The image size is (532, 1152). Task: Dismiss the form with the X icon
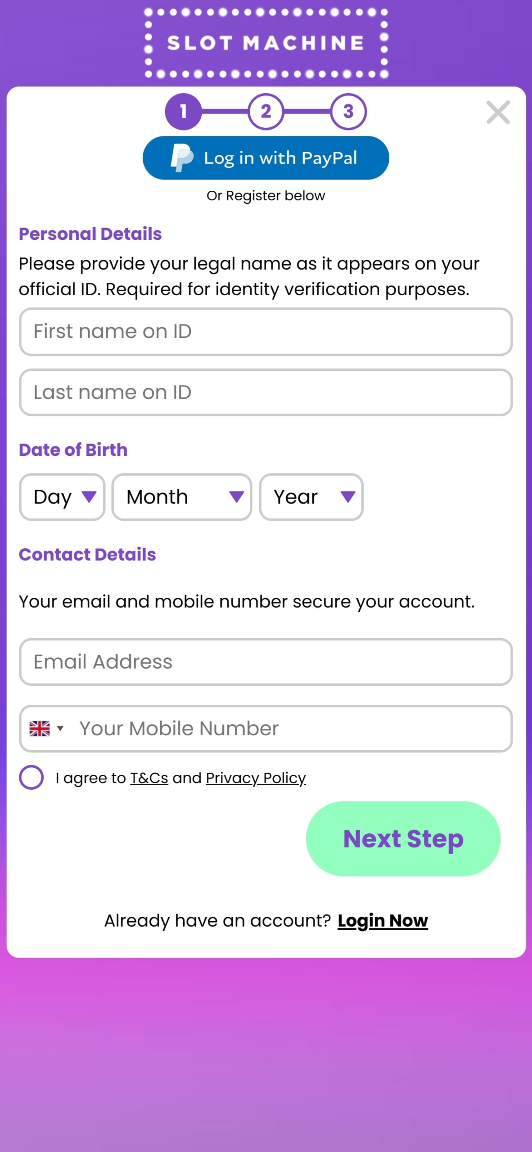click(498, 113)
